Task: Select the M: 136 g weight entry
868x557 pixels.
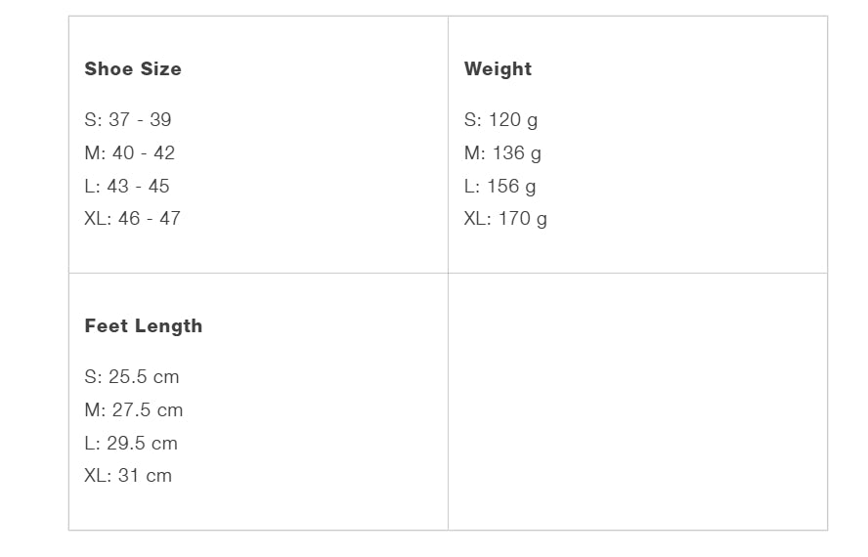Action: (502, 153)
